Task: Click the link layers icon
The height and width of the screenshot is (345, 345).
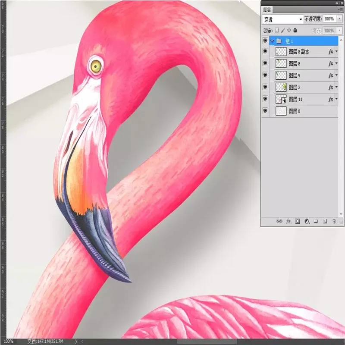Action: click(279, 221)
